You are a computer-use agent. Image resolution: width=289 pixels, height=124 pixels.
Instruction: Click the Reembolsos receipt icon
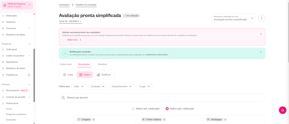click(3, 62)
